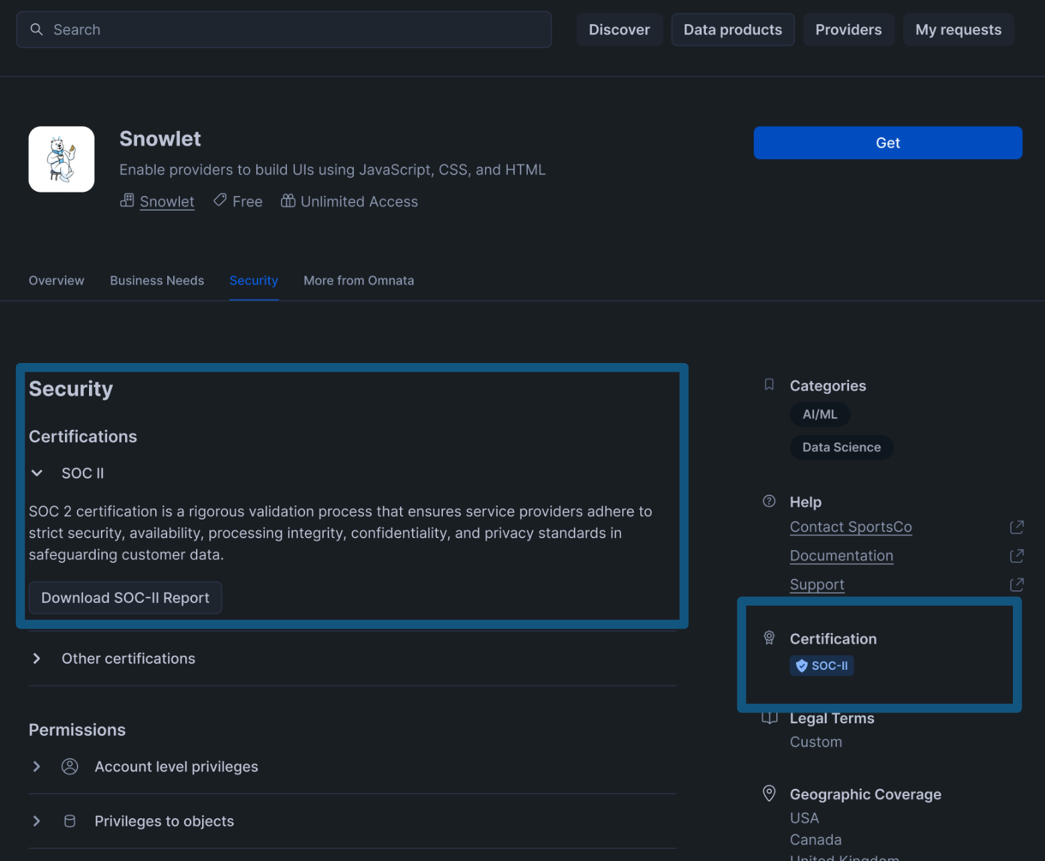This screenshot has width=1045, height=861.
Task: Expand the Privileges to objects section
Action: pos(37,821)
